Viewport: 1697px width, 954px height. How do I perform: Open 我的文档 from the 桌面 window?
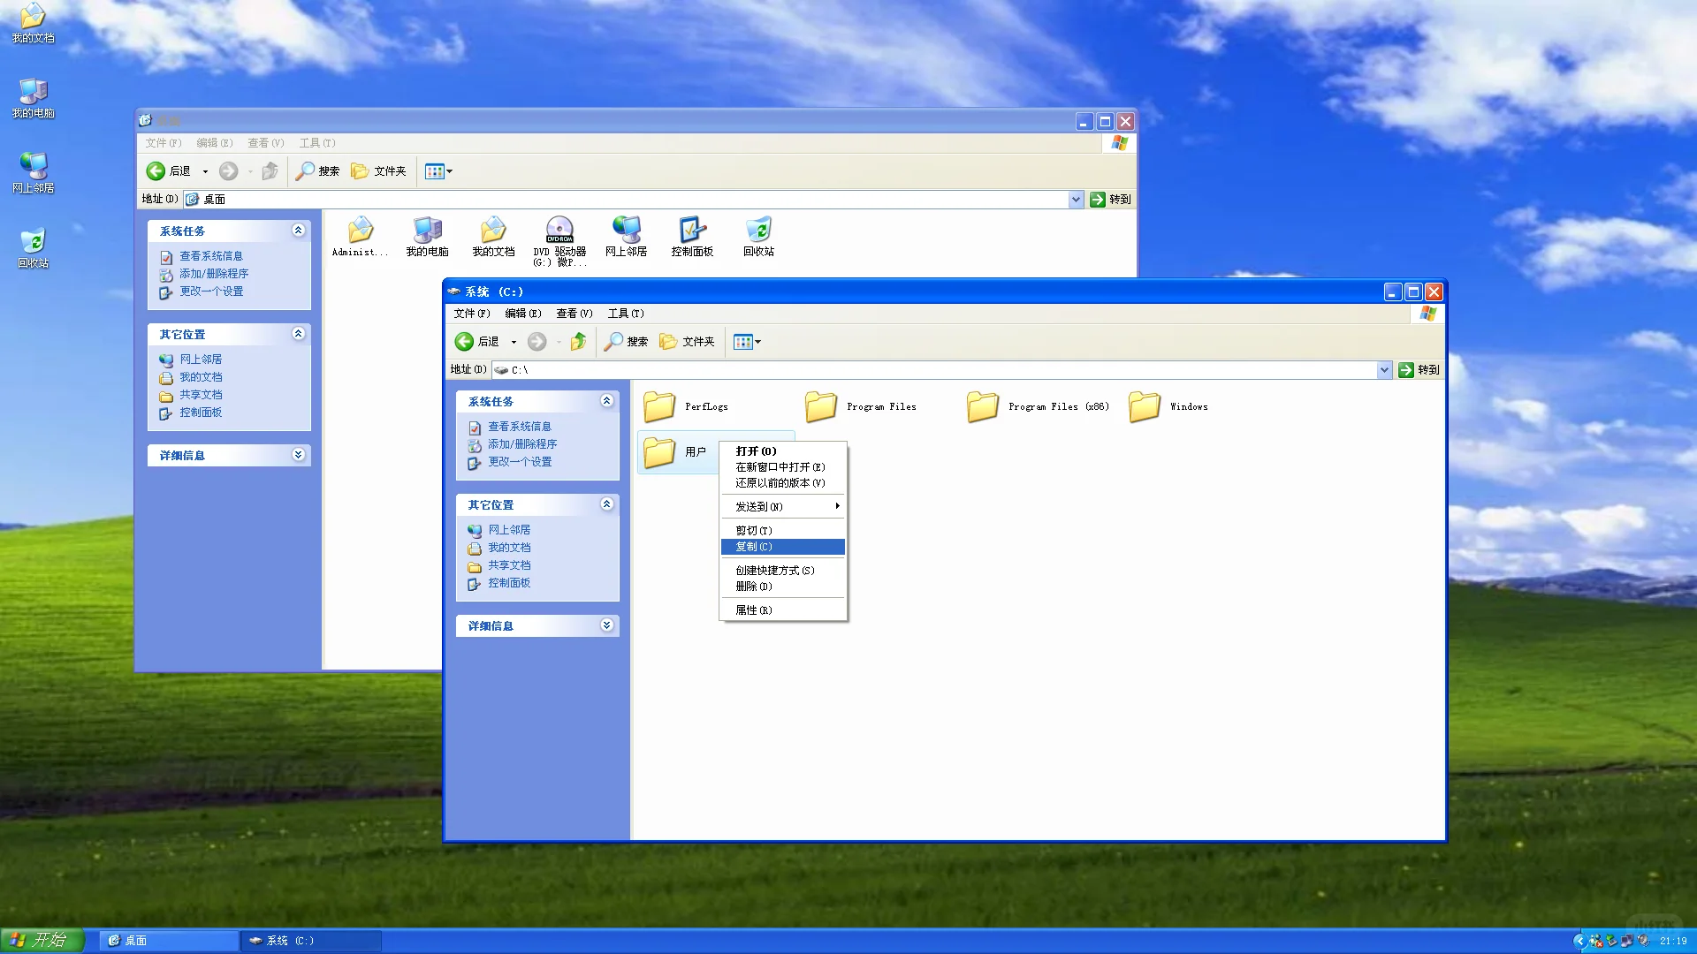click(493, 232)
